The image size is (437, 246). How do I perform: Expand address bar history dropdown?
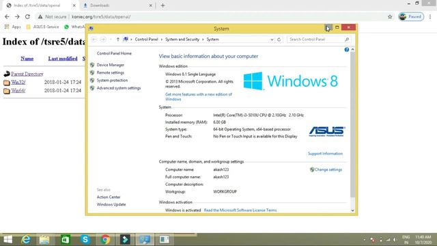point(272,40)
